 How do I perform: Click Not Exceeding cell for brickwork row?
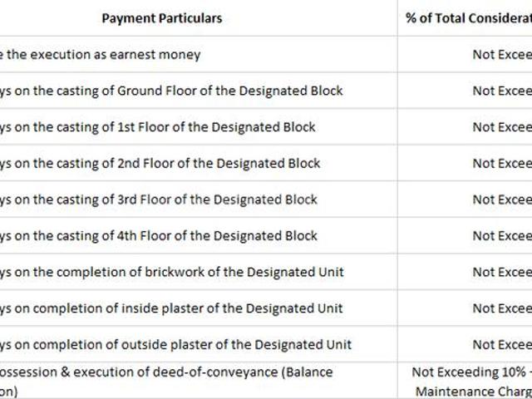tap(502, 273)
